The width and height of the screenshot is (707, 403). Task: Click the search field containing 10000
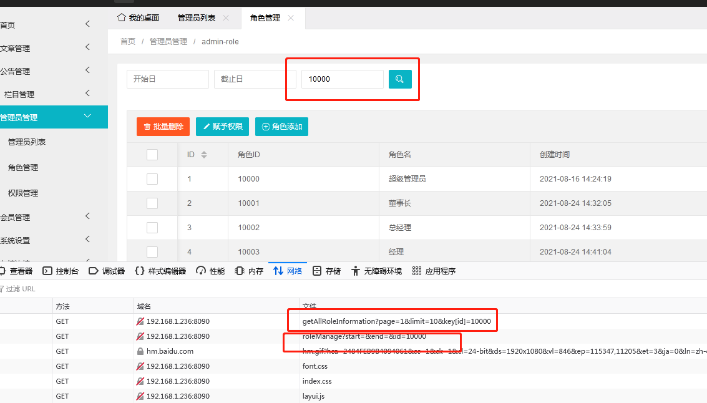342,79
